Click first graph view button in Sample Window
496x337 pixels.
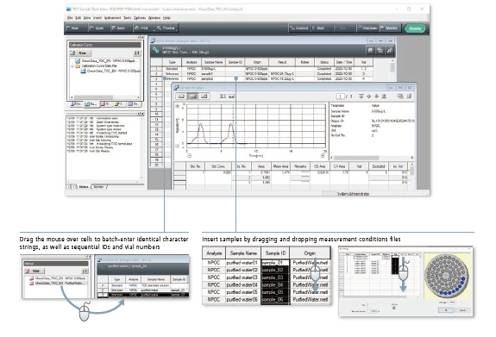point(181,97)
